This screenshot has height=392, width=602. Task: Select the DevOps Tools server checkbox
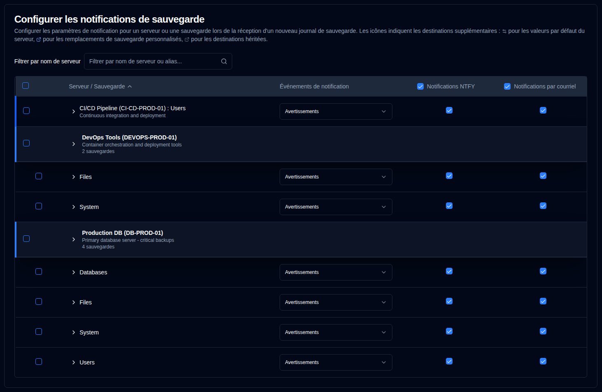[x=26, y=143]
